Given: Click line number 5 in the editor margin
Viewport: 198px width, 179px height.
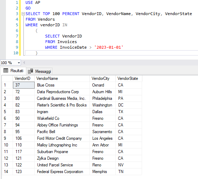Looking at the screenshot, I should pos(17,25).
